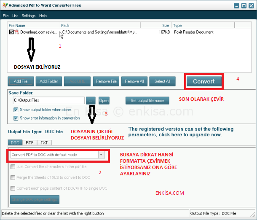Screen dimensions: 257x220
Task: Open the File menu
Action: pyautogui.click(x=6, y=16)
